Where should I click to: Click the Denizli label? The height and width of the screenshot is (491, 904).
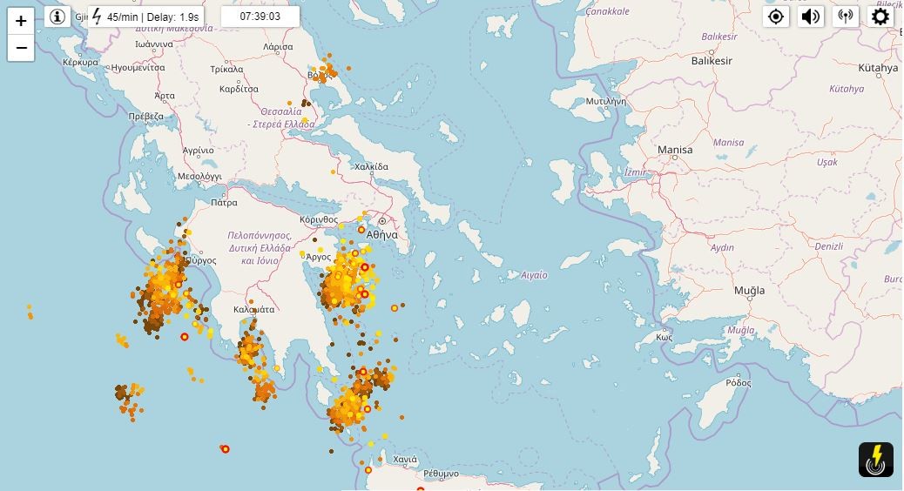[x=828, y=246]
